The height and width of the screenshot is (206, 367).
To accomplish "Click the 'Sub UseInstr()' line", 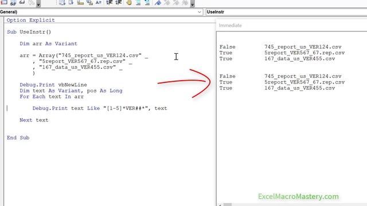I will coord(29,32).
